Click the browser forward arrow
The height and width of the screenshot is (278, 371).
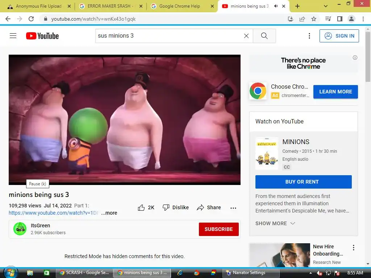tap(20, 19)
